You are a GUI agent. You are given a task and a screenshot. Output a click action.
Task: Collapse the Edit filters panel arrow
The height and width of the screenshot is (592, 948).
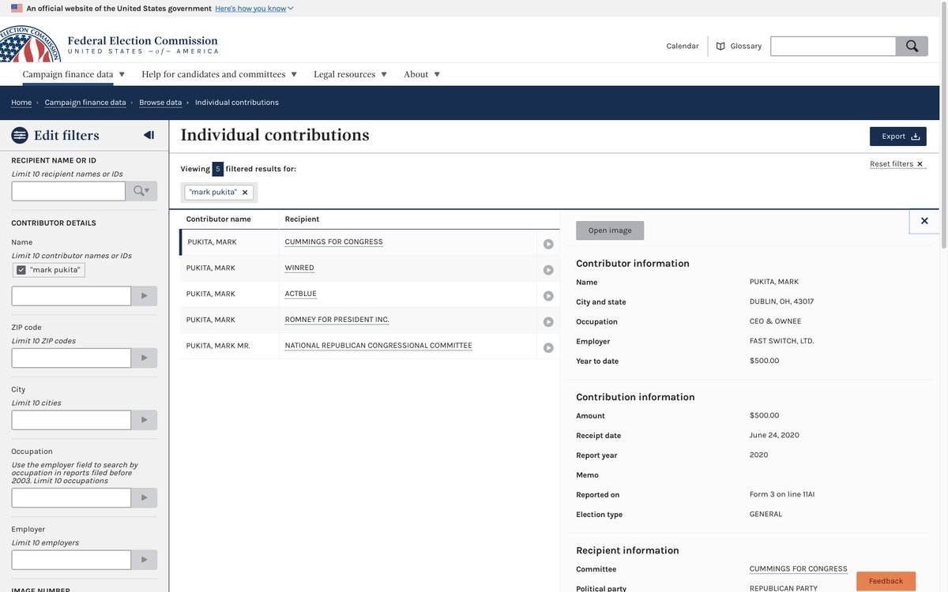149,135
